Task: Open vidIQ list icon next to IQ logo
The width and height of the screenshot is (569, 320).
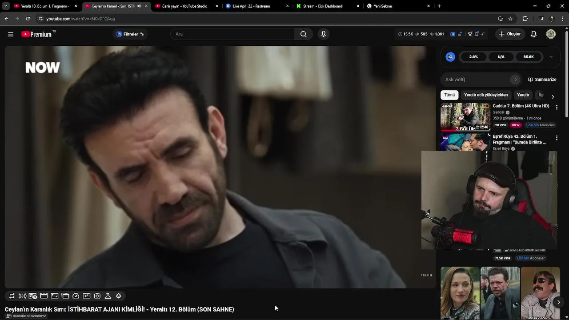Action: click(x=460, y=34)
